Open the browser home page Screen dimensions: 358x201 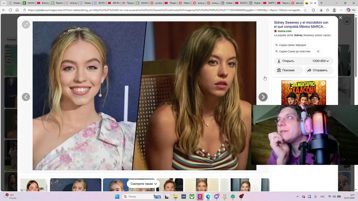17,10
